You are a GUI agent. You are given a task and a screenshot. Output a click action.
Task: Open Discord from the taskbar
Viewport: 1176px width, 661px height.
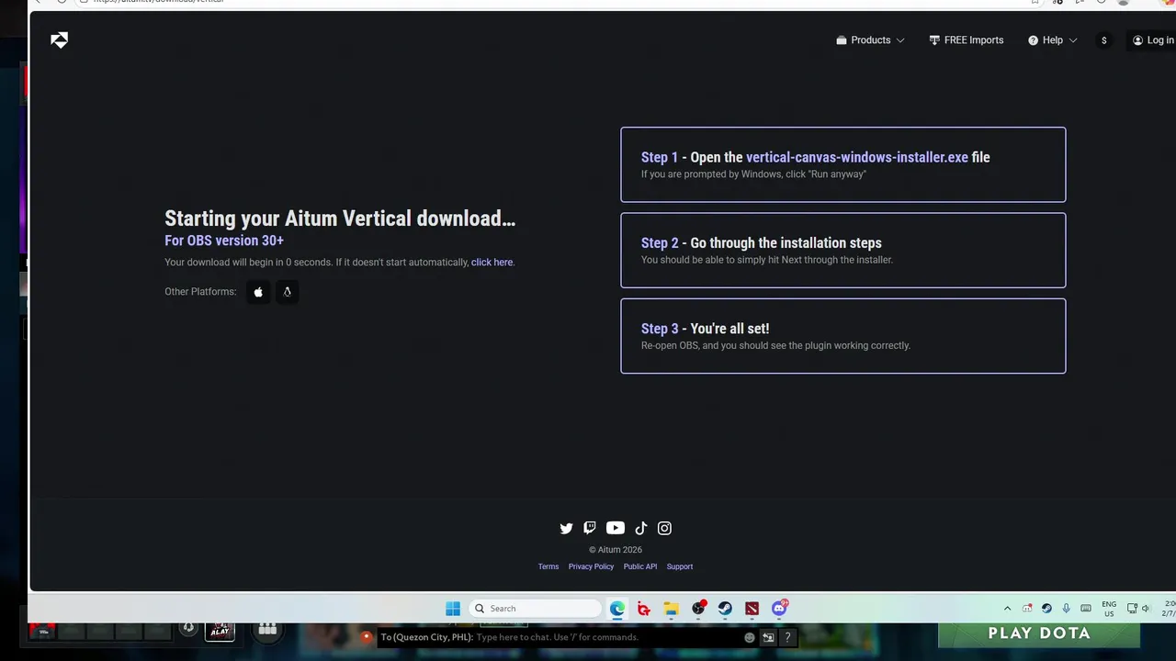point(779,609)
